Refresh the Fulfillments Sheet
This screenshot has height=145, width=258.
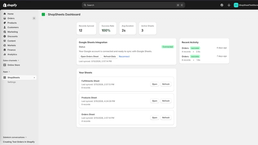pyautogui.click(x=166, y=84)
